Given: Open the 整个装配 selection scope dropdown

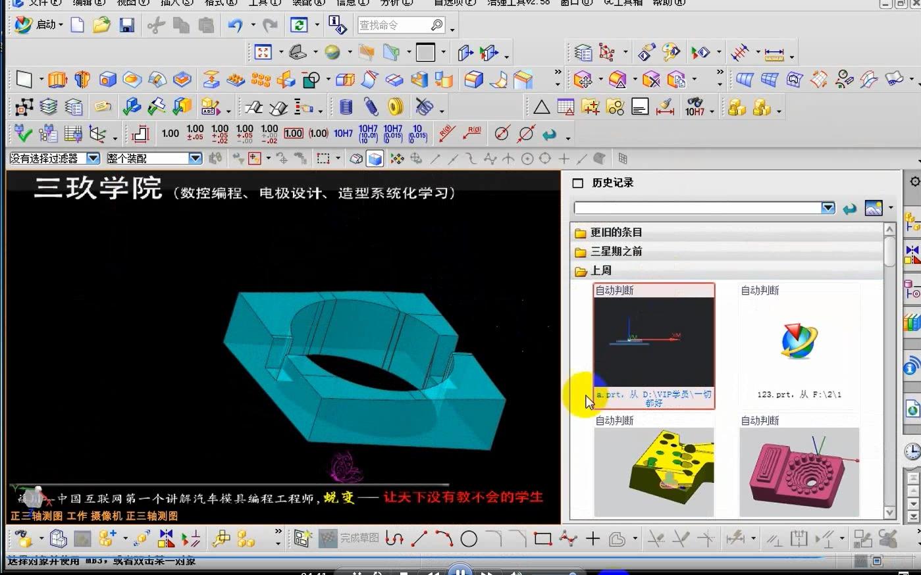Looking at the screenshot, I should pos(196,158).
